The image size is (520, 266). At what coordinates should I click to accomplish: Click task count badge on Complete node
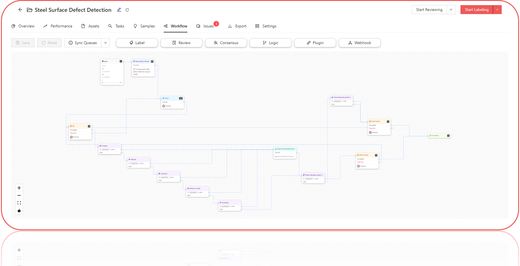click(x=448, y=136)
